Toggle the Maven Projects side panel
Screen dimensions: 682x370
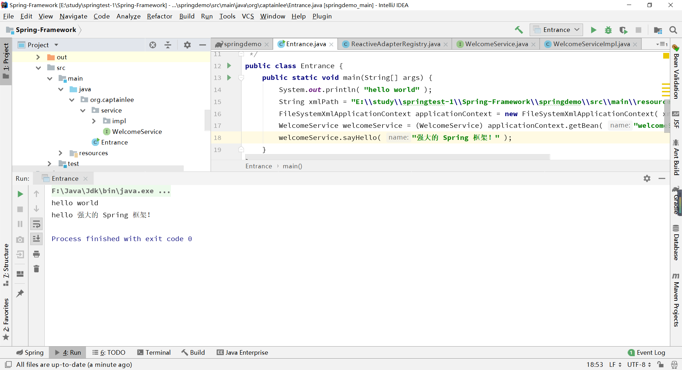coord(676,300)
